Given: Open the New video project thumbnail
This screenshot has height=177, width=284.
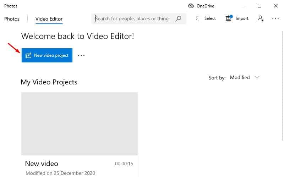Looking at the screenshot, I should coord(80,123).
